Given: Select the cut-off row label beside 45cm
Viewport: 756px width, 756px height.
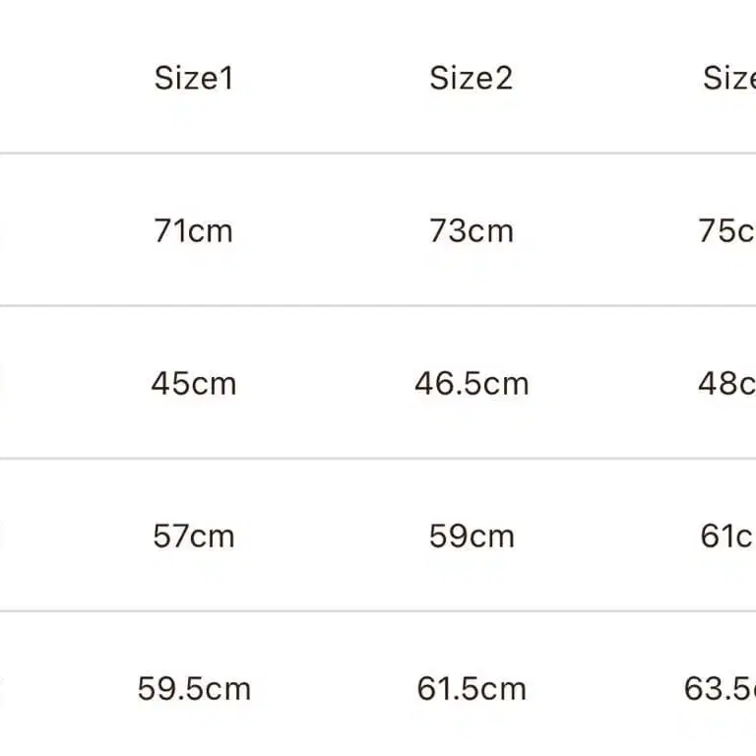Looking at the screenshot, I should 3,383.
